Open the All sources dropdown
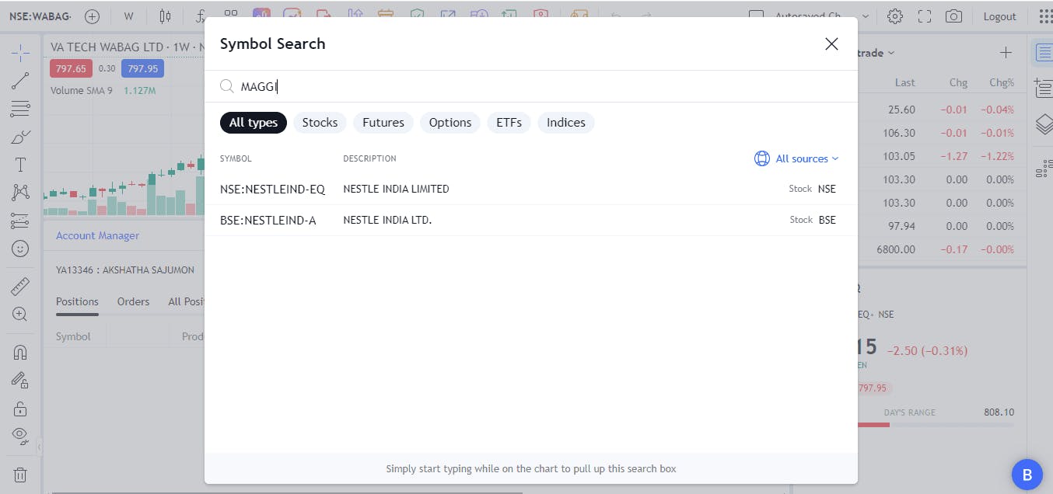The height and width of the screenshot is (494, 1053). (806, 158)
